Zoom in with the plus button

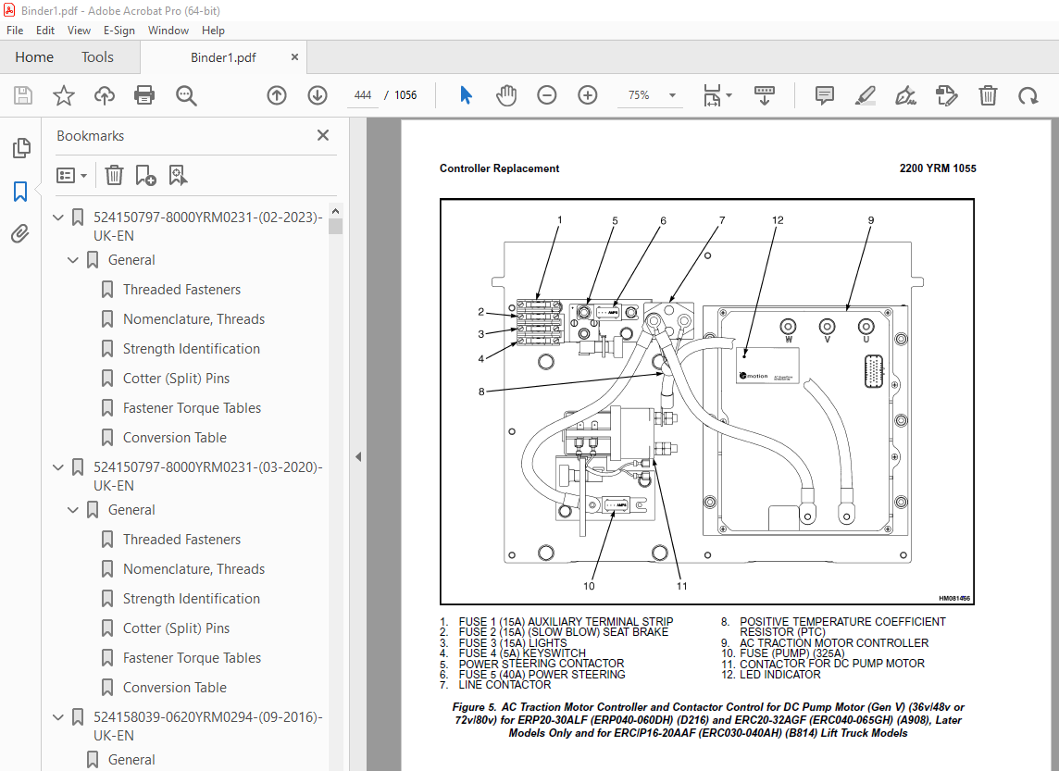click(x=588, y=95)
